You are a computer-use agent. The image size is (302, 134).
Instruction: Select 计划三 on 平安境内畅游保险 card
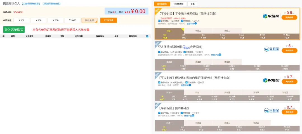point(227,31)
